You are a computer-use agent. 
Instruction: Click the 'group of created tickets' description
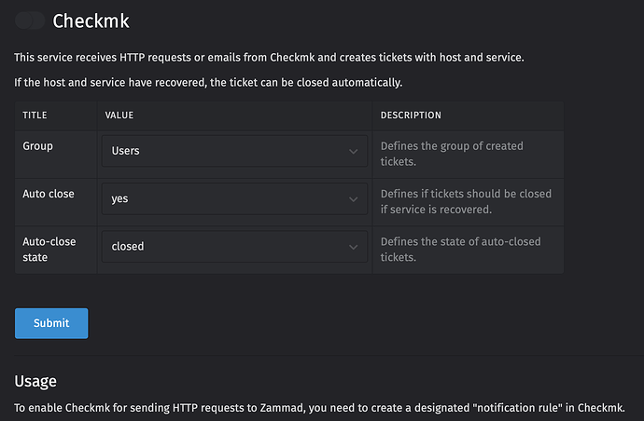point(452,154)
